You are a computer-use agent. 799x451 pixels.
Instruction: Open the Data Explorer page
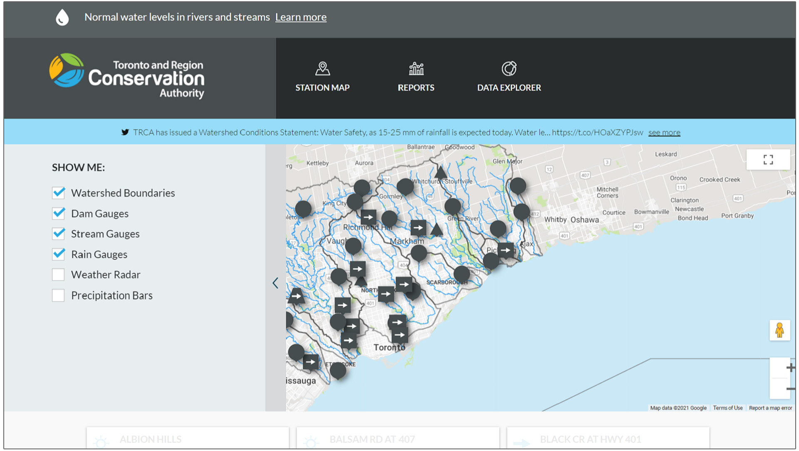(x=509, y=77)
